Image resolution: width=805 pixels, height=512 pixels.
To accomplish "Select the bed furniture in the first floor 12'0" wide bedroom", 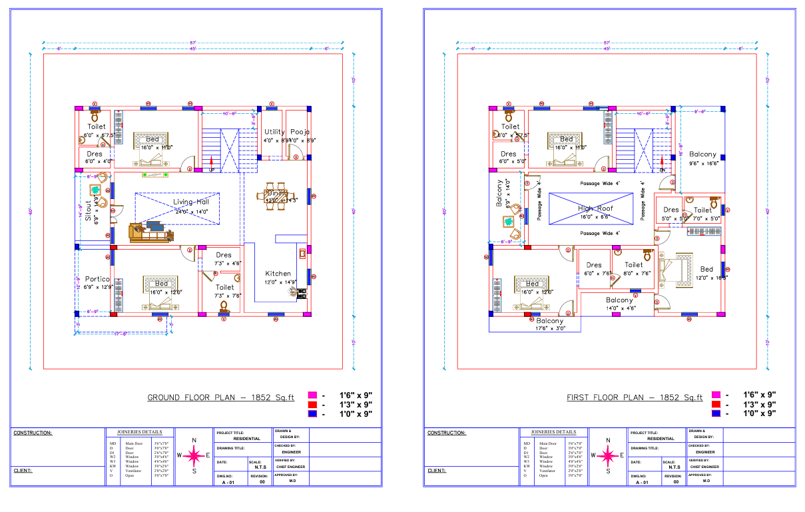I will [x=677, y=270].
